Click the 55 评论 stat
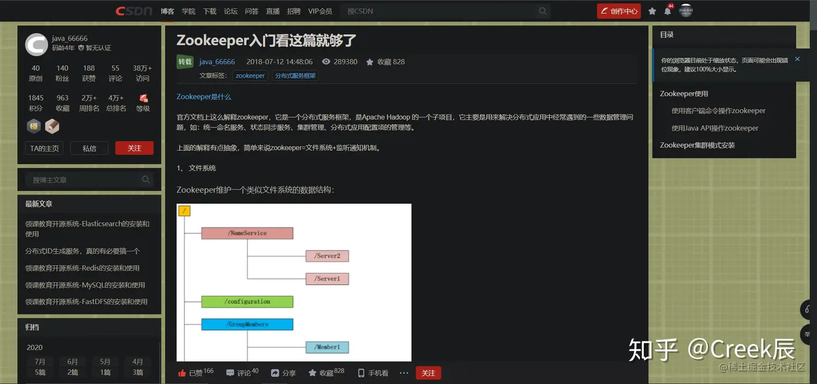817x384 pixels. (x=116, y=73)
